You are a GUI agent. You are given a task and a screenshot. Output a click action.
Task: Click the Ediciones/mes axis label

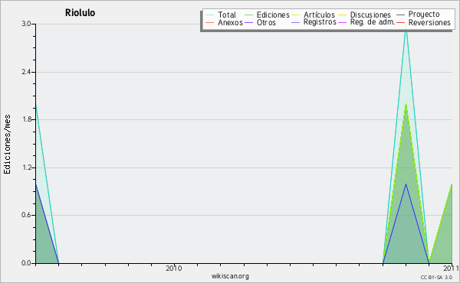pyautogui.click(x=7, y=145)
